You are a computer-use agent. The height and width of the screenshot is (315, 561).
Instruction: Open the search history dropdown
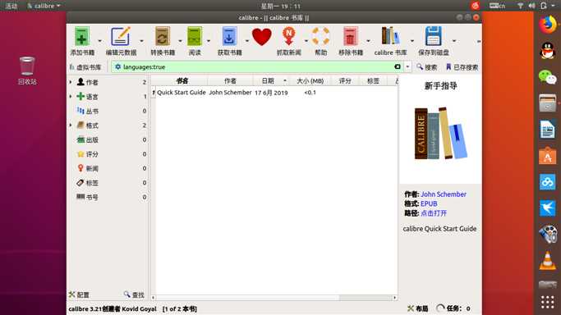pos(407,66)
